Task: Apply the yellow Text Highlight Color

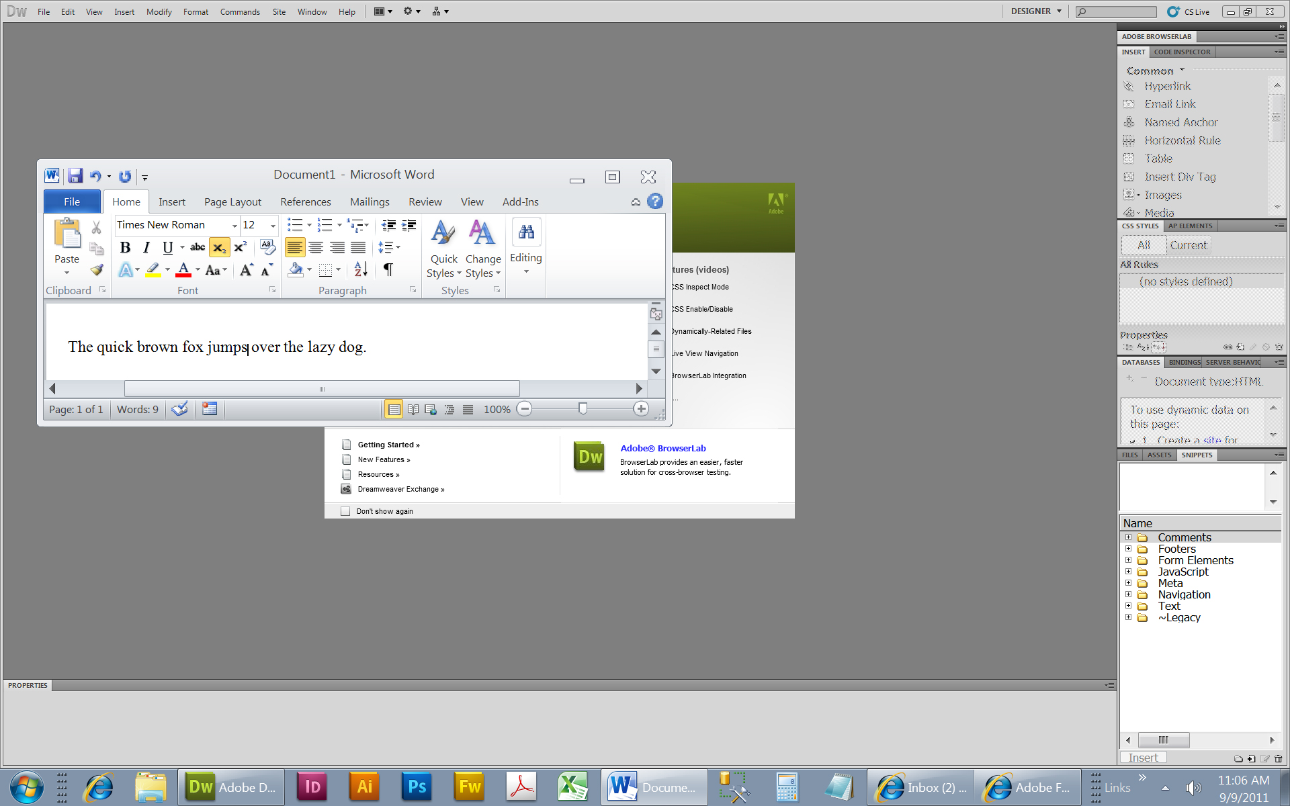Action: (153, 270)
